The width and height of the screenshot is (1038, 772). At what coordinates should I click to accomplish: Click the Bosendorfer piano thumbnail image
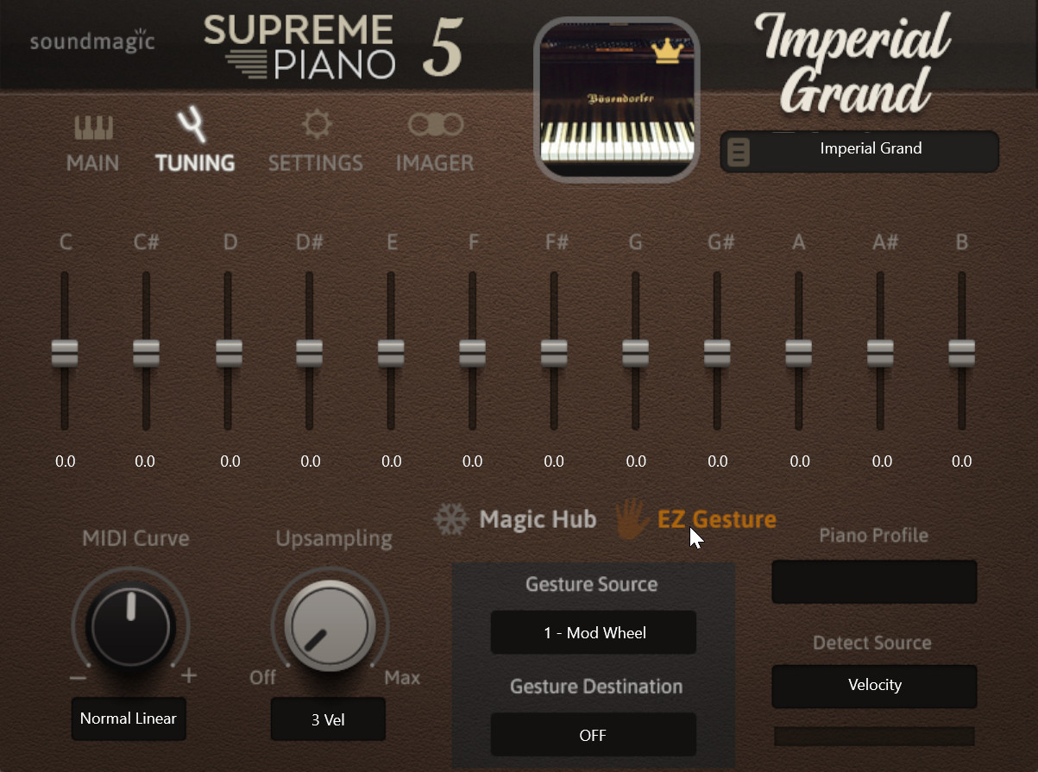point(617,99)
